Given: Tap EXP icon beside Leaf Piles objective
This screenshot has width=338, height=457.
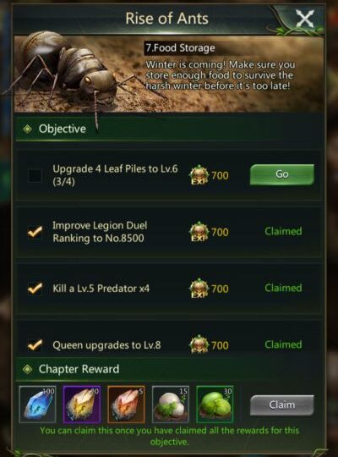Looking at the screenshot, I should [199, 175].
